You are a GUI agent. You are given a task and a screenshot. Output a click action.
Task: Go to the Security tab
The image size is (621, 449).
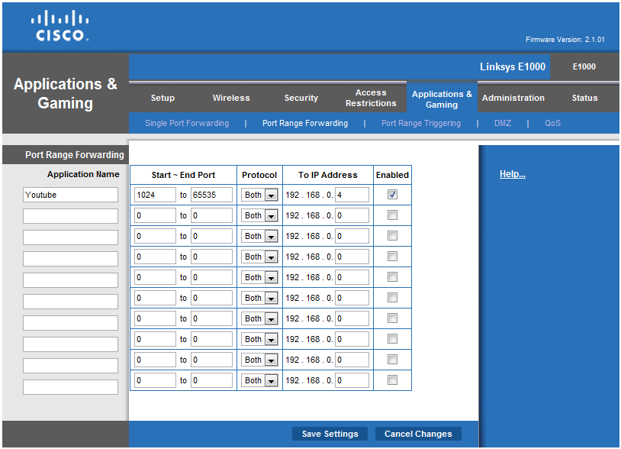[x=301, y=98]
